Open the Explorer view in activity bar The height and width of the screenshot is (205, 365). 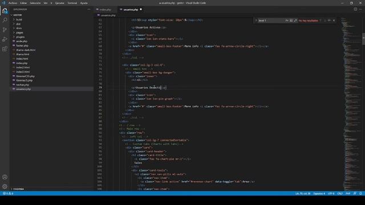pos(5,11)
